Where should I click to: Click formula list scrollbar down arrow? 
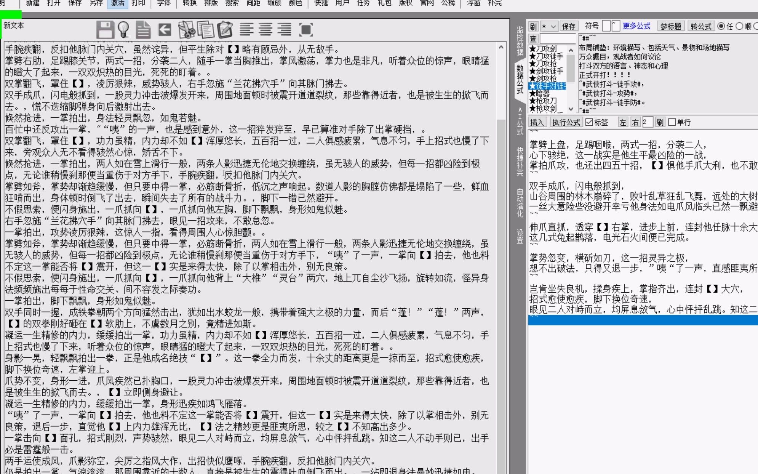(571, 109)
